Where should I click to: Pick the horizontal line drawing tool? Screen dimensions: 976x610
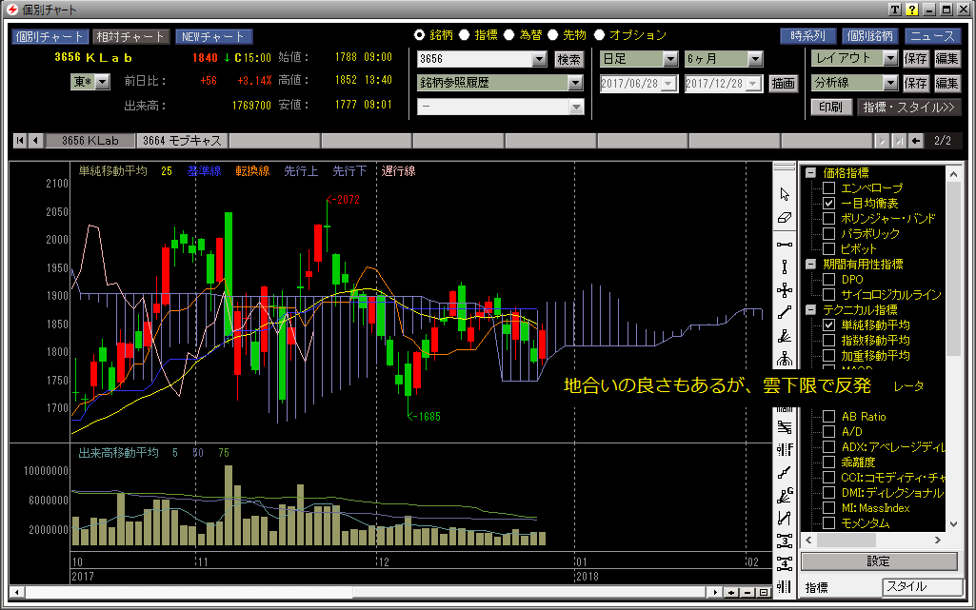[x=785, y=244]
